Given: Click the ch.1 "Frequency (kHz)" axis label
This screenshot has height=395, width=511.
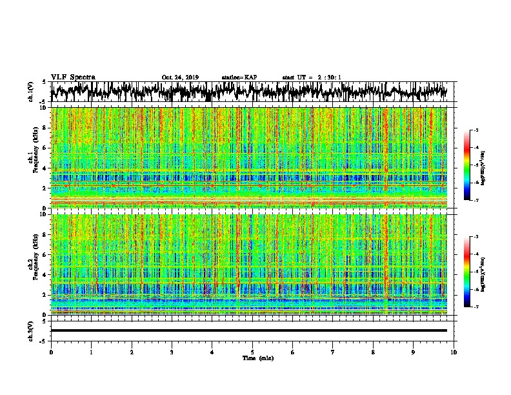Looking at the screenshot, I should click(35, 150).
